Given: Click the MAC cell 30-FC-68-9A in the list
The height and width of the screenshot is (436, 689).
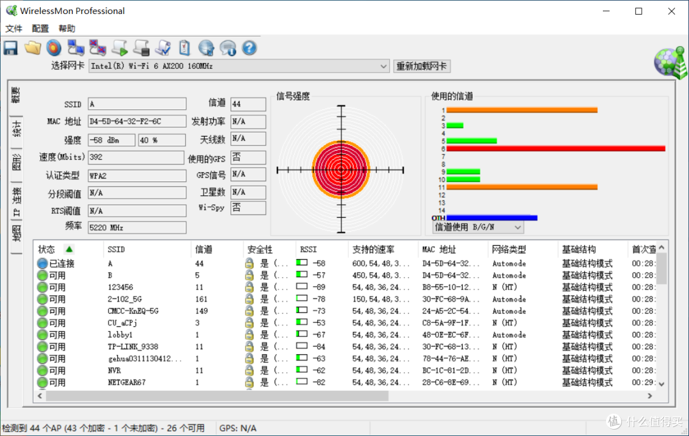Looking at the screenshot, I should (x=451, y=299).
